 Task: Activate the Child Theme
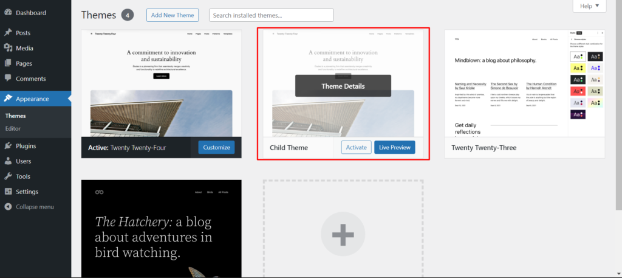pyautogui.click(x=356, y=147)
